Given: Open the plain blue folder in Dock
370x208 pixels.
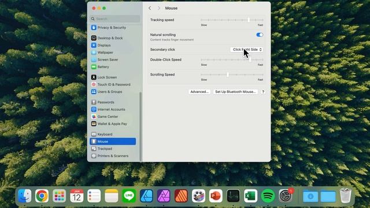Looking at the screenshot, I should point(328,196).
